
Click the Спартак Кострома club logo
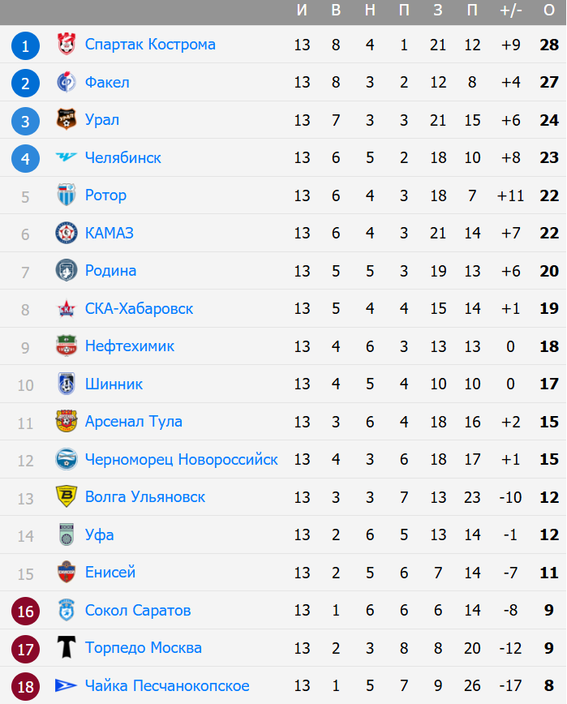66,45
